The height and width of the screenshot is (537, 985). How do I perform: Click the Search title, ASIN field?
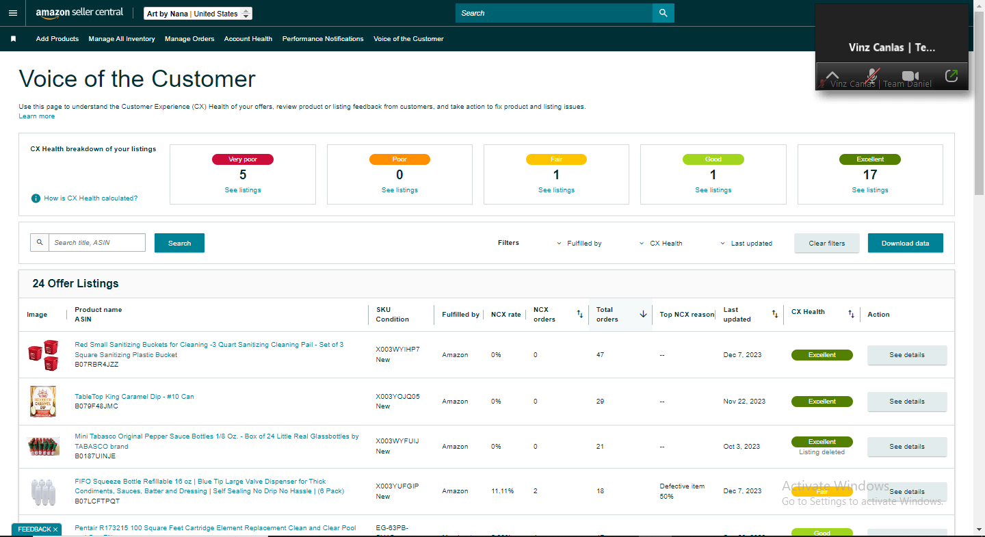click(97, 243)
